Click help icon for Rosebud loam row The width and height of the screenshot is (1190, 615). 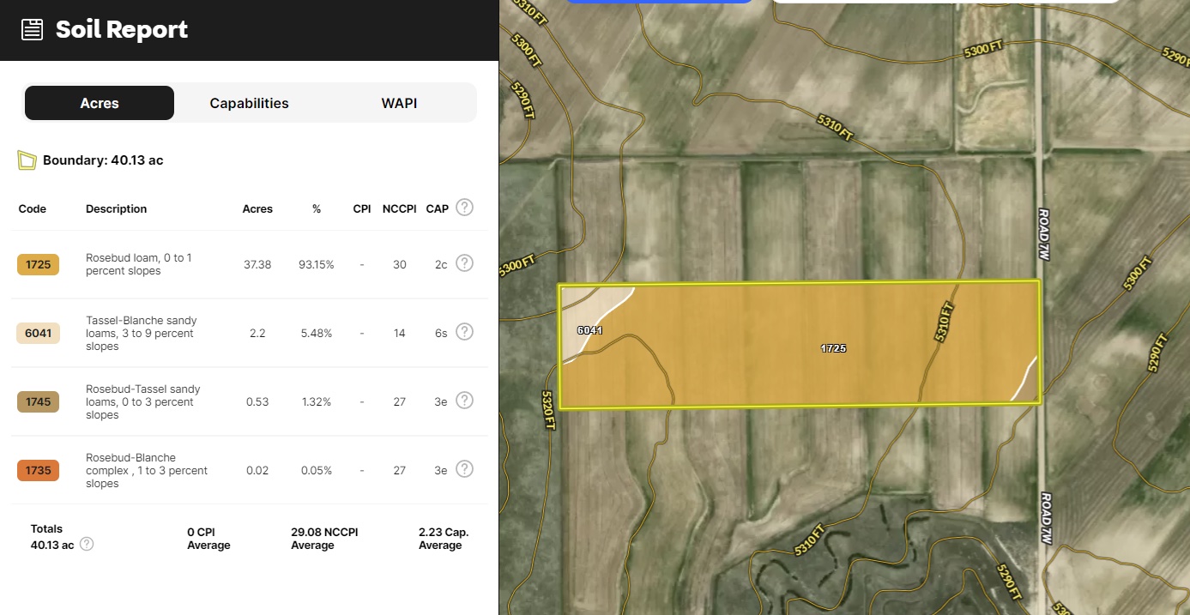[464, 263]
